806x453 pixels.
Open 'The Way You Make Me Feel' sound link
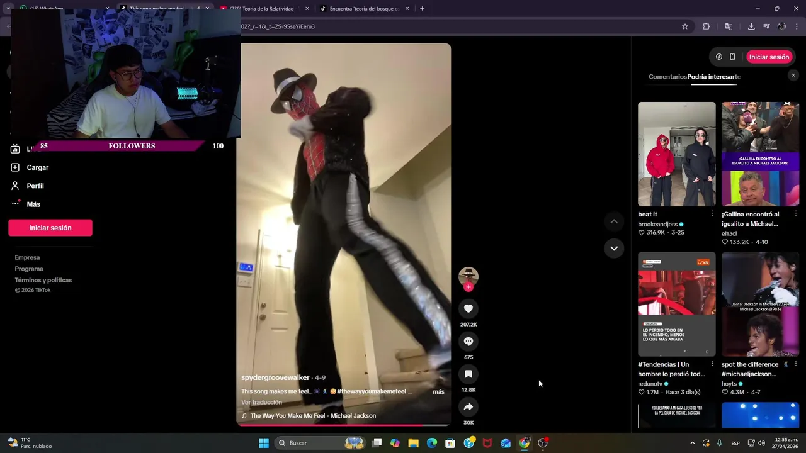point(313,415)
